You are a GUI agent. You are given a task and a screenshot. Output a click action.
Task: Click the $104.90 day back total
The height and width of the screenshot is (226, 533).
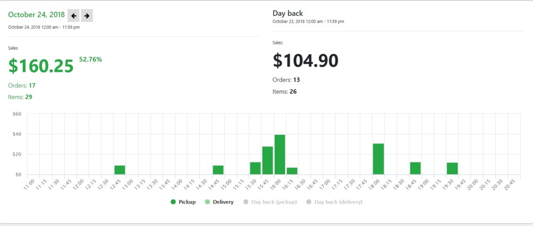click(306, 60)
